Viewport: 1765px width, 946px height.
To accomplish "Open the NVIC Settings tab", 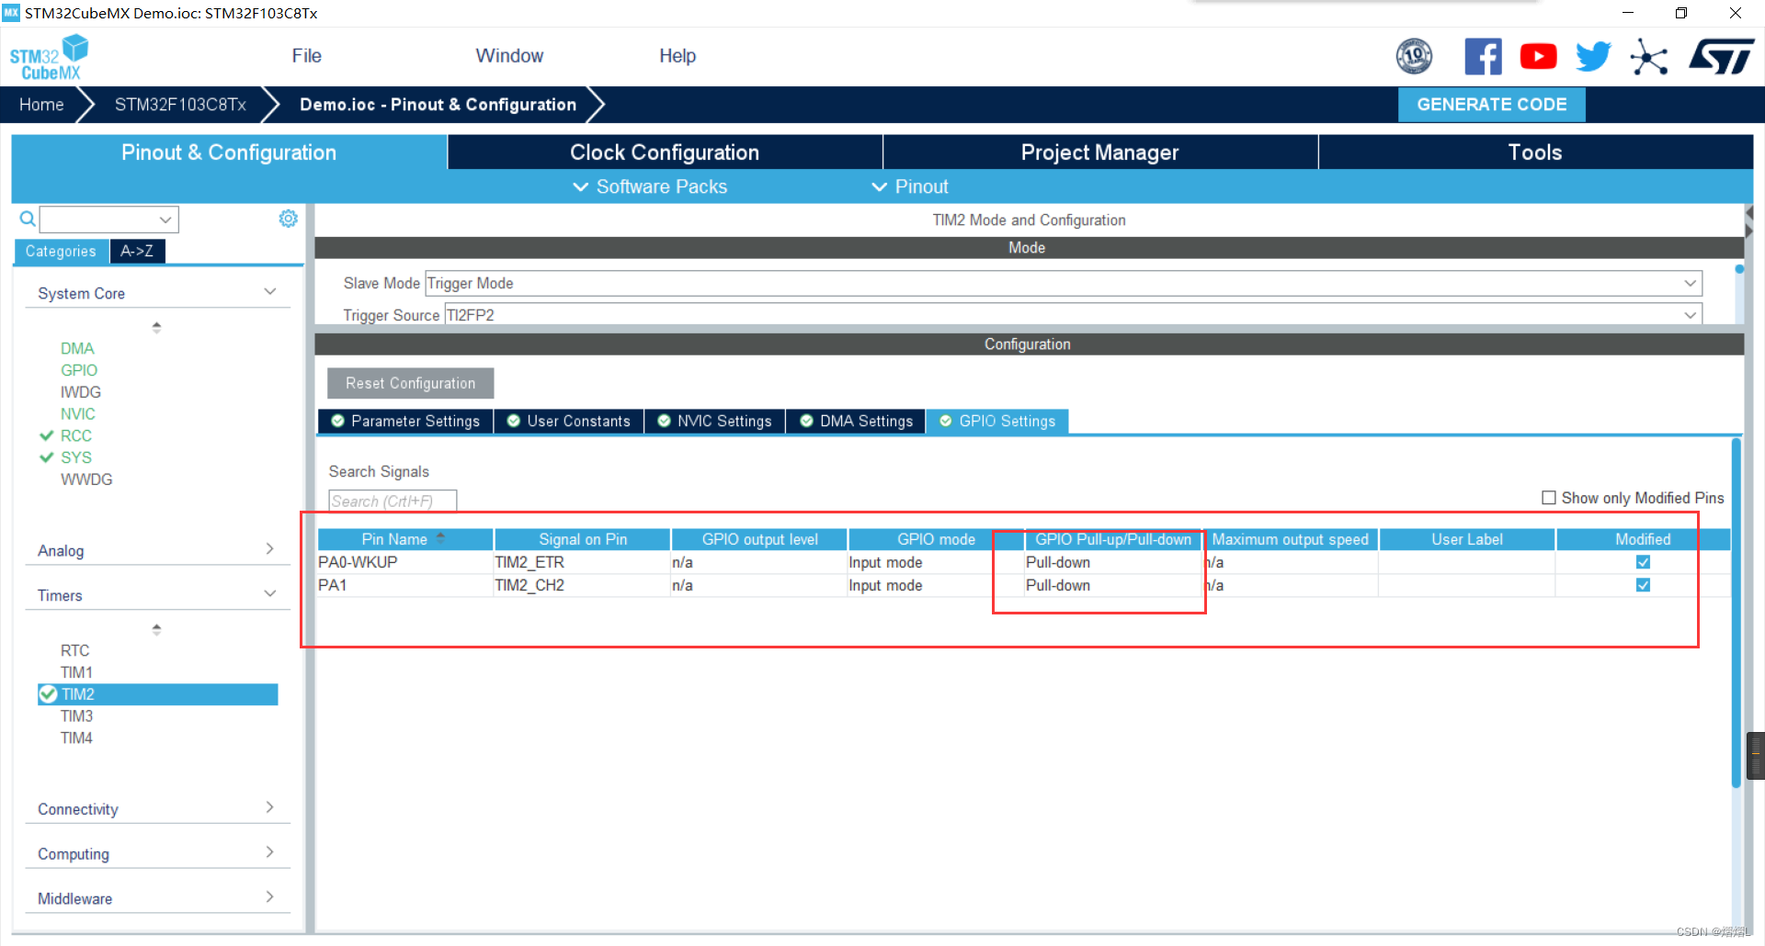I will coord(715,421).
